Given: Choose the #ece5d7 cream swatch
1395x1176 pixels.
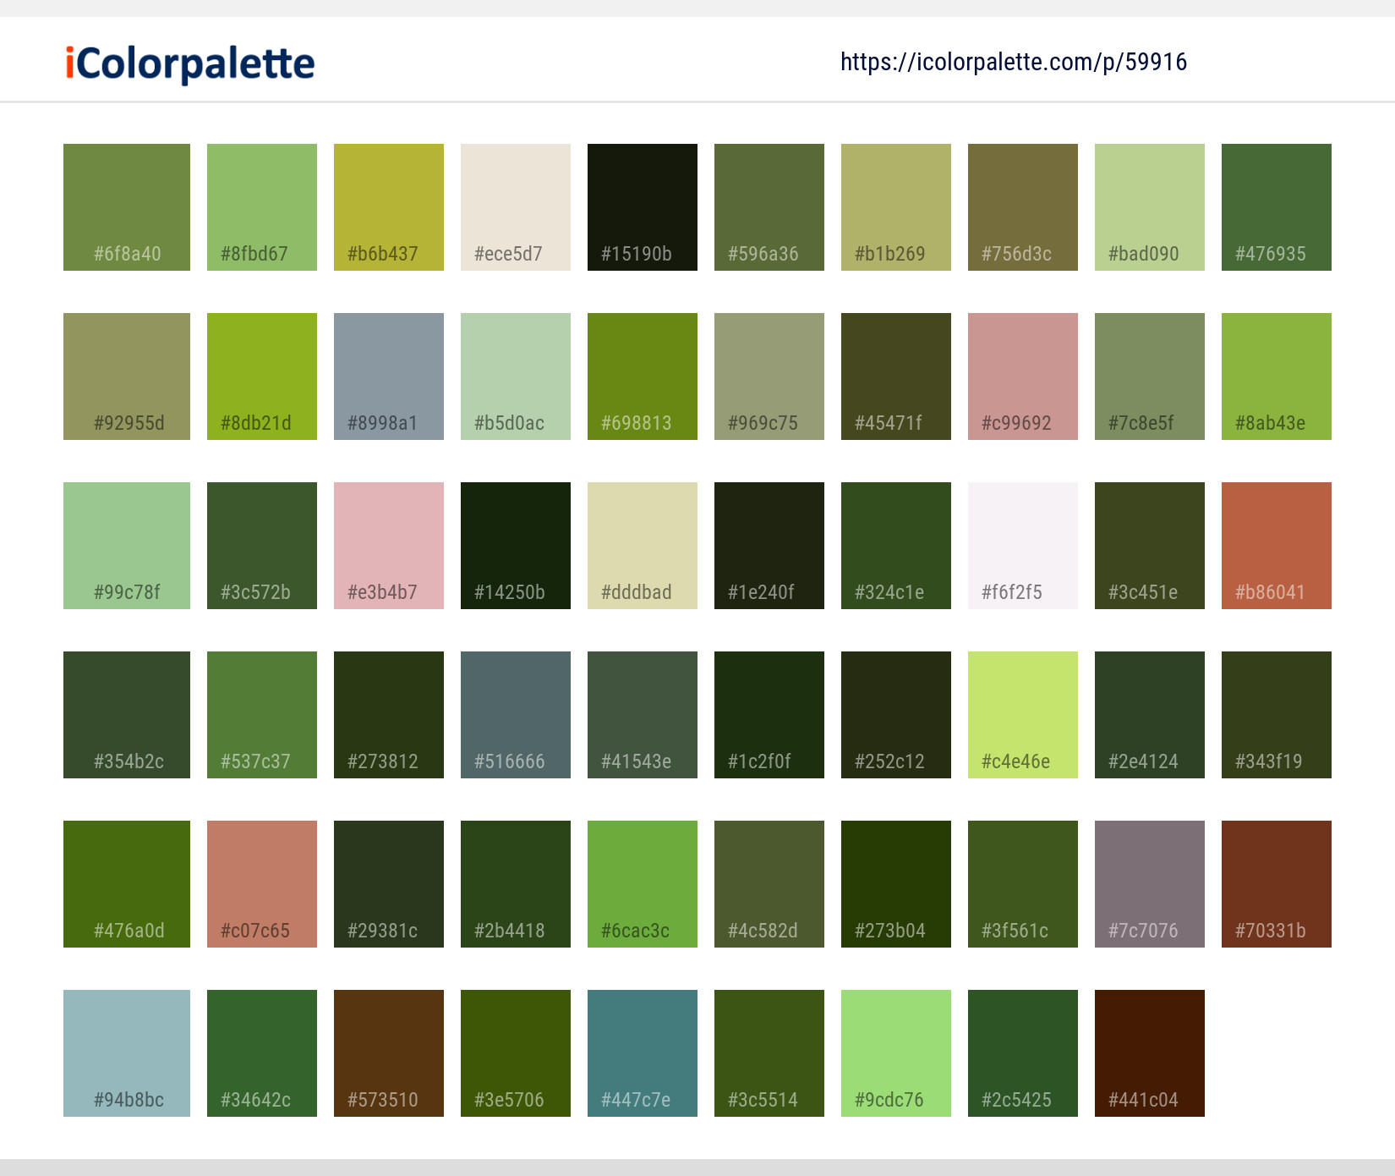Looking at the screenshot, I should pyautogui.click(x=516, y=207).
